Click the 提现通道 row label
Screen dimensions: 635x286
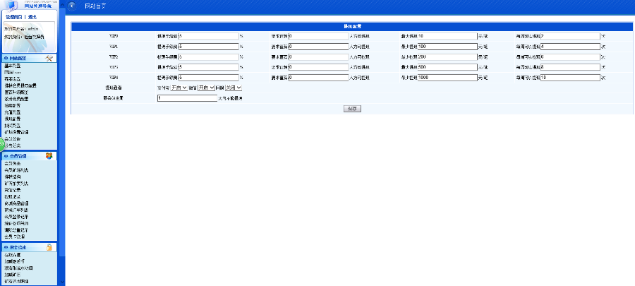114,88
